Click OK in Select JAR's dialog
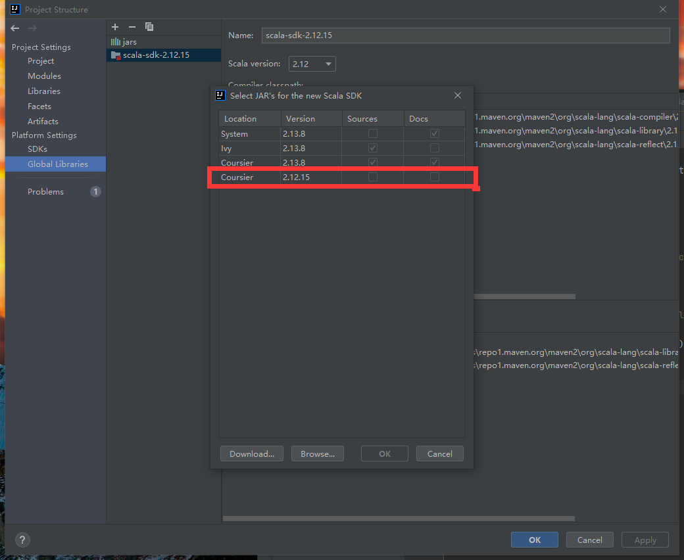The width and height of the screenshot is (684, 560). [x=385, y=454]
